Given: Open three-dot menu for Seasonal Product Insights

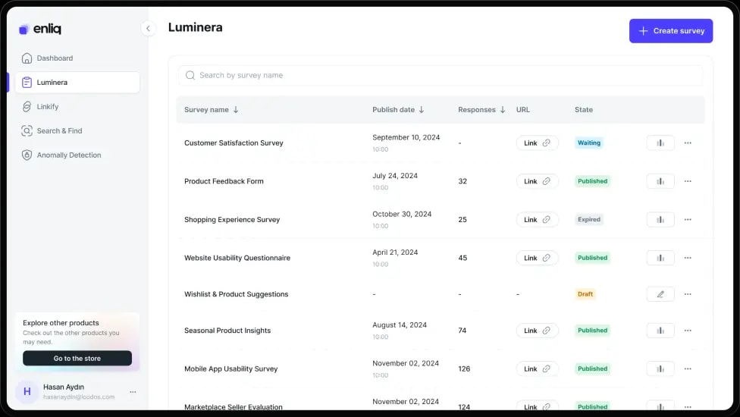Looking at the screenshot, I should tap(688, 331).
